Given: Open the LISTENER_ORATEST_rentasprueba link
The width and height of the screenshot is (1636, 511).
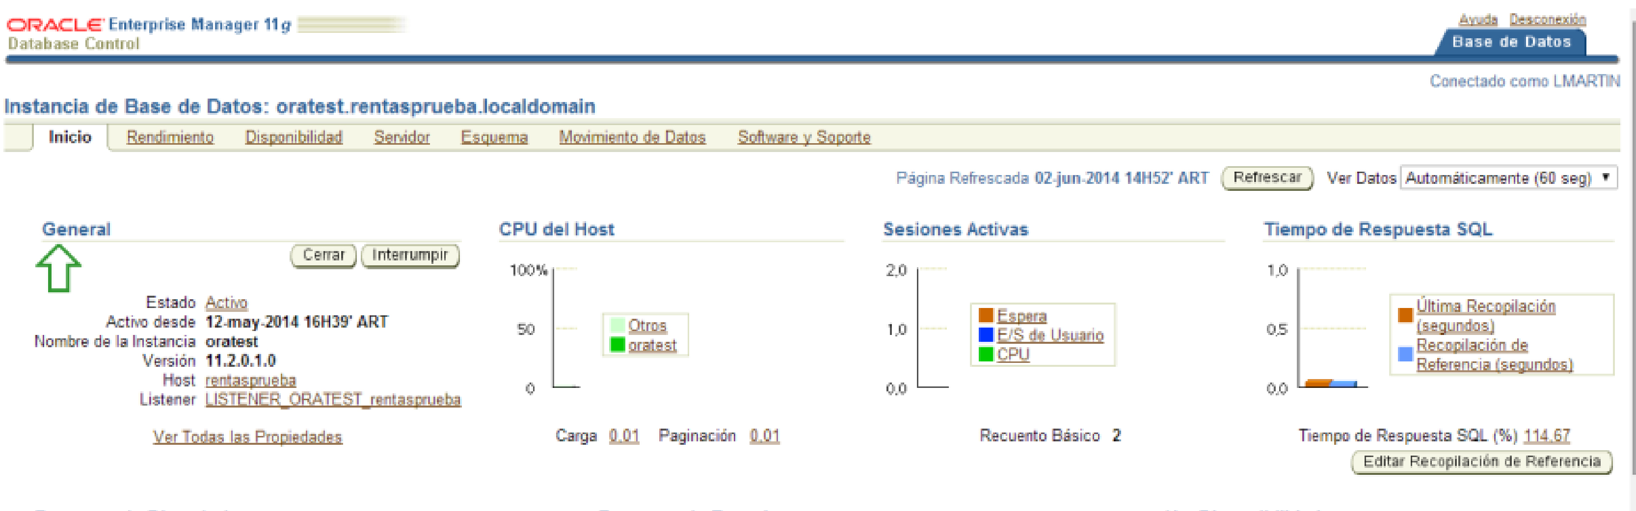Looking at the screenshot, I should [333, 400].
